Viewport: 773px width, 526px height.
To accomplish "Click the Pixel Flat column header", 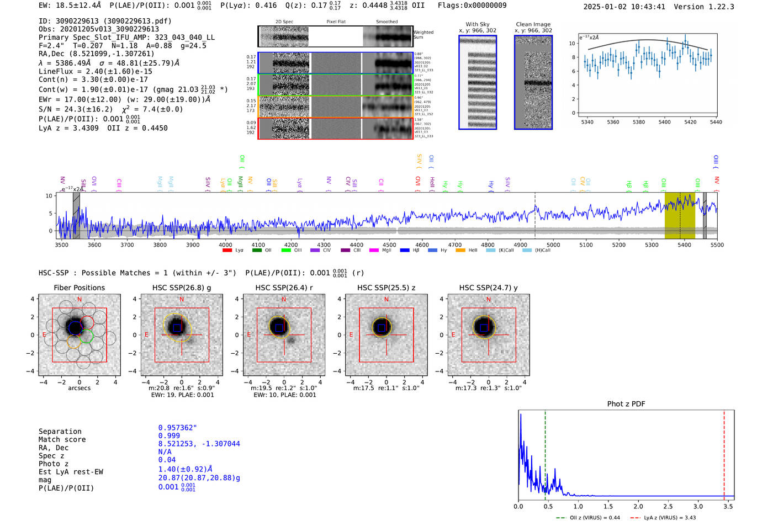I will coord(336,22).
